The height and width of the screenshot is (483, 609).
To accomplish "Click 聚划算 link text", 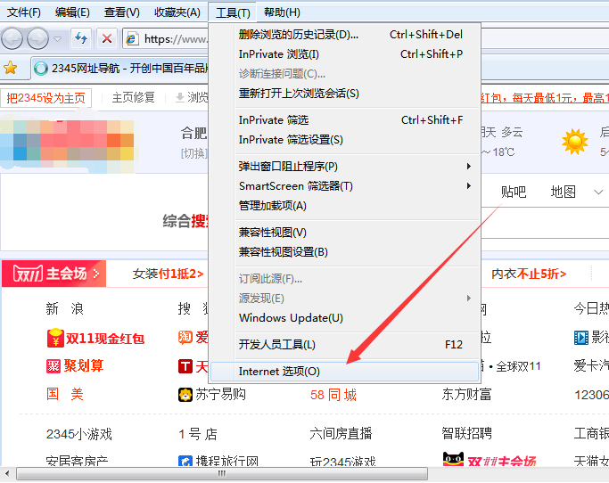I will click(84, 365).
